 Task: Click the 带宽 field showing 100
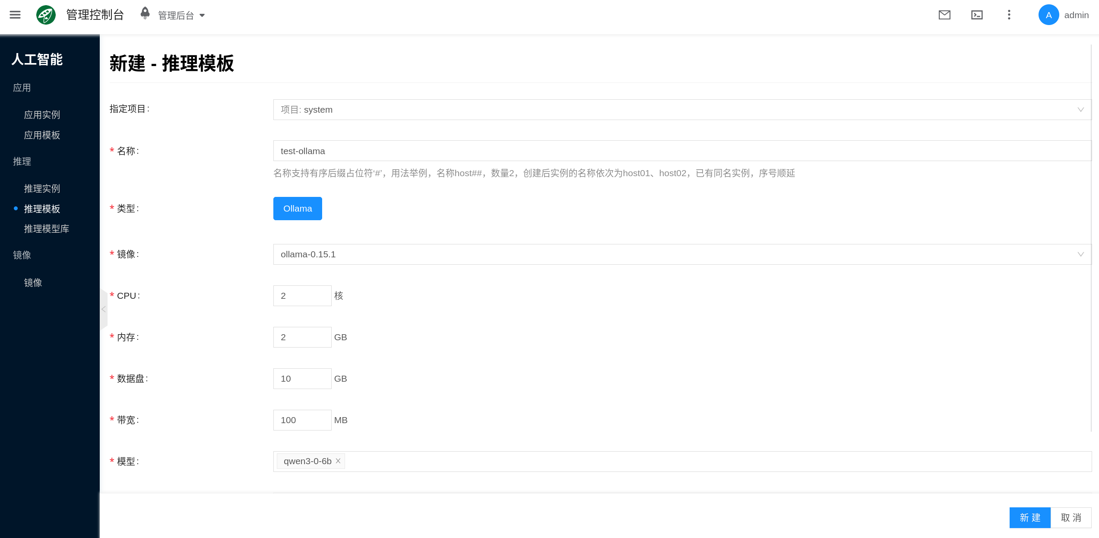click(302, 420)
